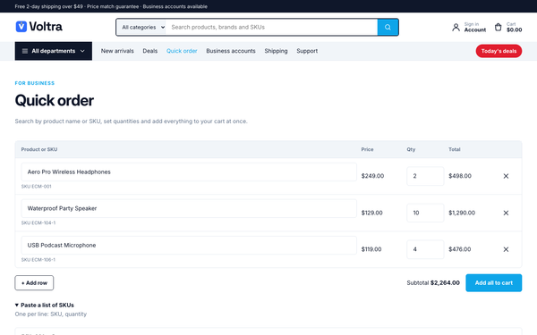Click the Product or SKU column header
Viewport: 537px width, 335px height.
tap(39, 149)
